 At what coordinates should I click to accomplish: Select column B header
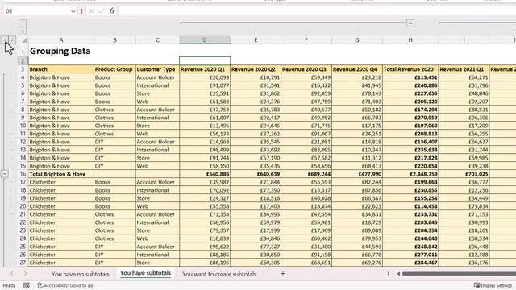(114, 39)
